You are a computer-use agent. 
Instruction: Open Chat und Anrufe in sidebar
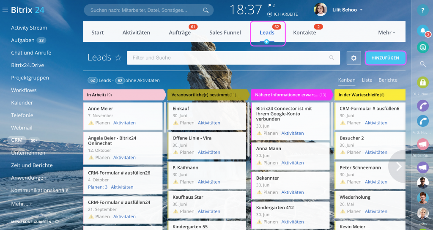(x=31, y=53)
